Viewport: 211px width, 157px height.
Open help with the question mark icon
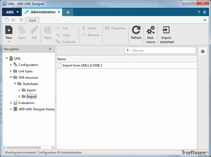(199, 12)
